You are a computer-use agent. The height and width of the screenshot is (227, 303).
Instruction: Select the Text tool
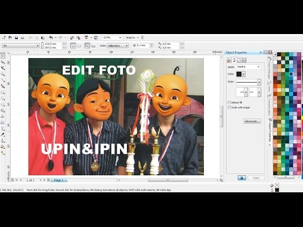point(3,117)
